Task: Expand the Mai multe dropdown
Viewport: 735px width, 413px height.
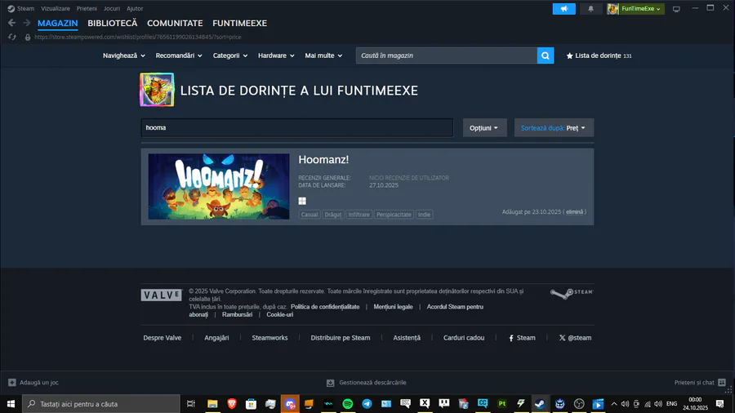Action: click(x=323, y=56)
